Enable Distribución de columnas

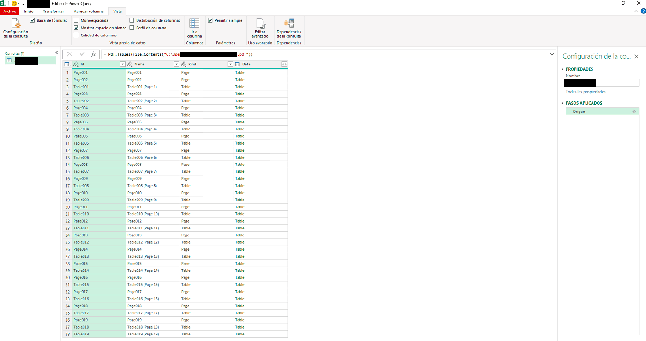coord(131,20)
